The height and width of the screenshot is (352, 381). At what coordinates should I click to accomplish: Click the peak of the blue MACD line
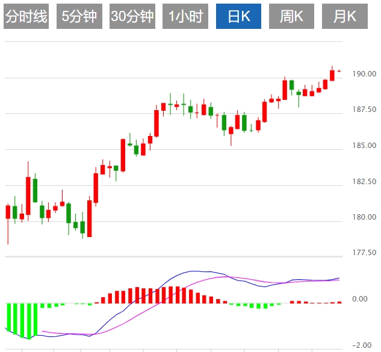pyautogui.click(x=194, y=271)
